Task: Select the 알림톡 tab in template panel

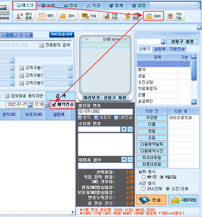Action: [160, 49]
